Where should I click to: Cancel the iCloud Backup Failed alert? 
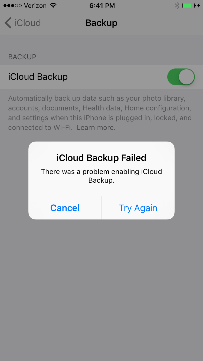pyautogui.click(x=65, y=208)
